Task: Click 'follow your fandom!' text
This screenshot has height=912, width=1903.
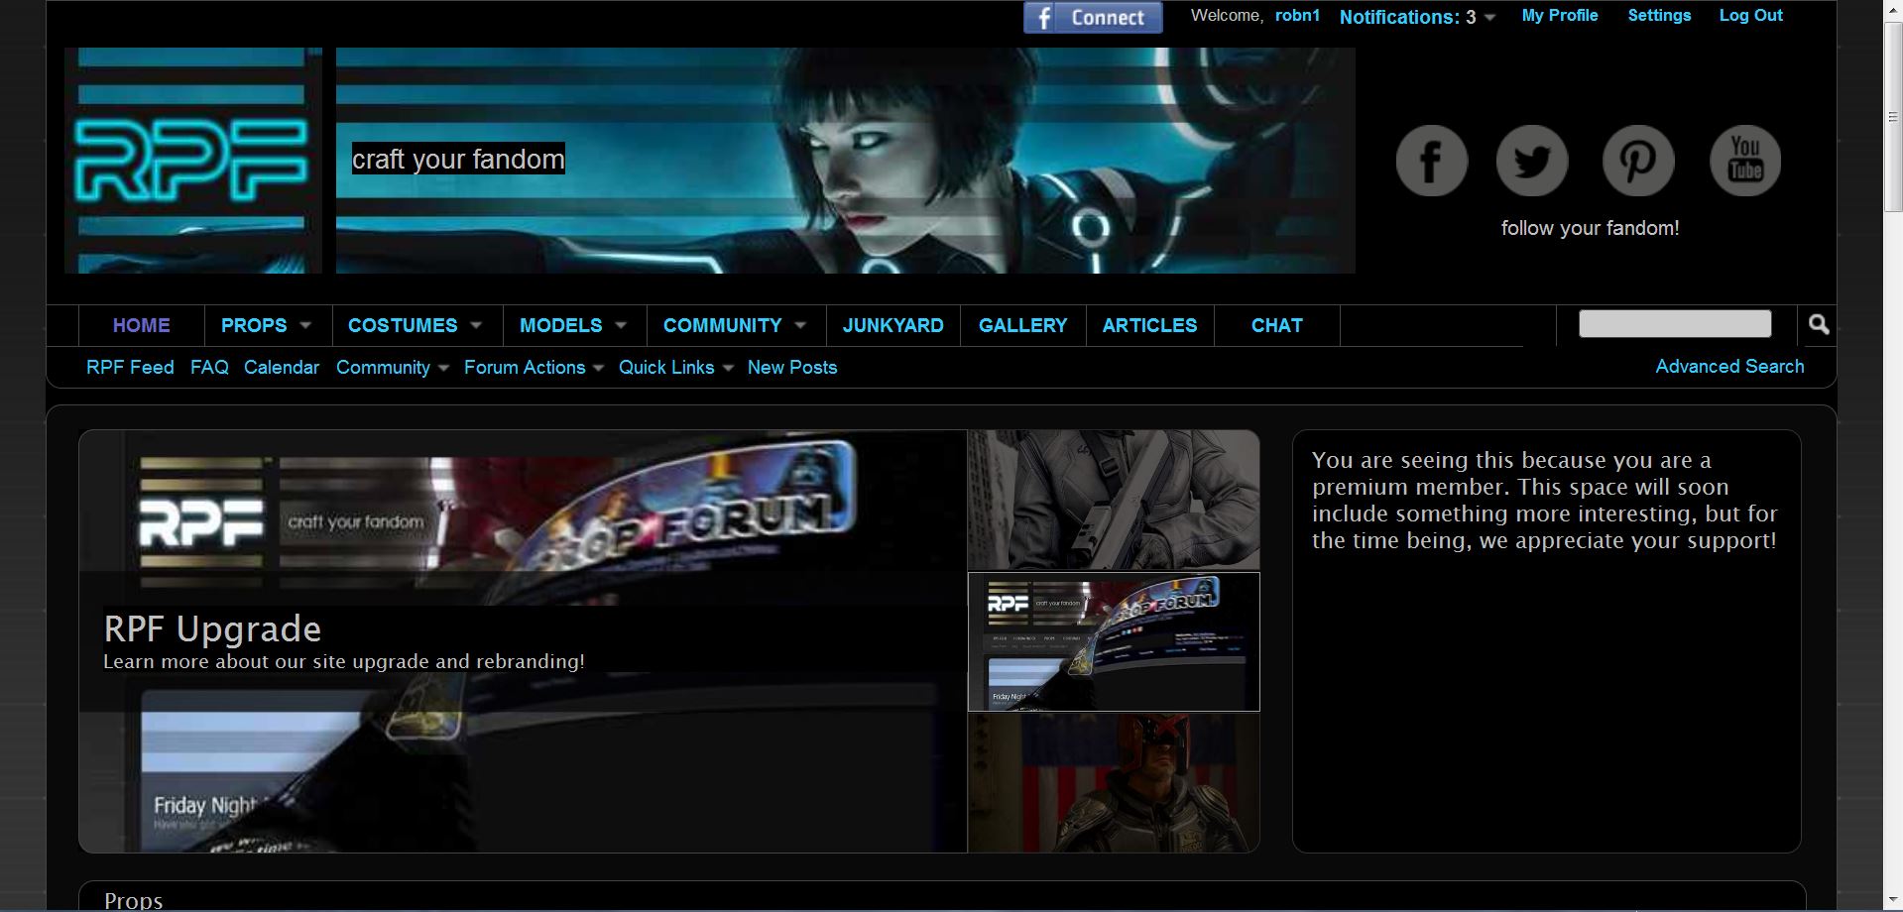Action: point(1590,228)
